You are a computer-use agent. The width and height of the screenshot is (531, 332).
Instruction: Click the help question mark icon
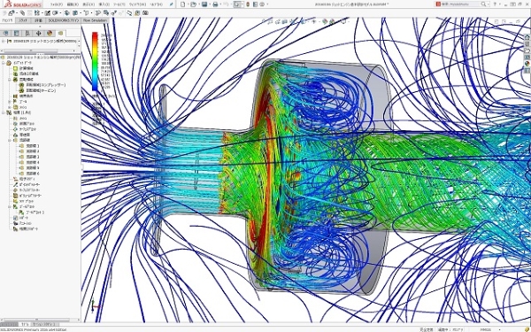496,4
